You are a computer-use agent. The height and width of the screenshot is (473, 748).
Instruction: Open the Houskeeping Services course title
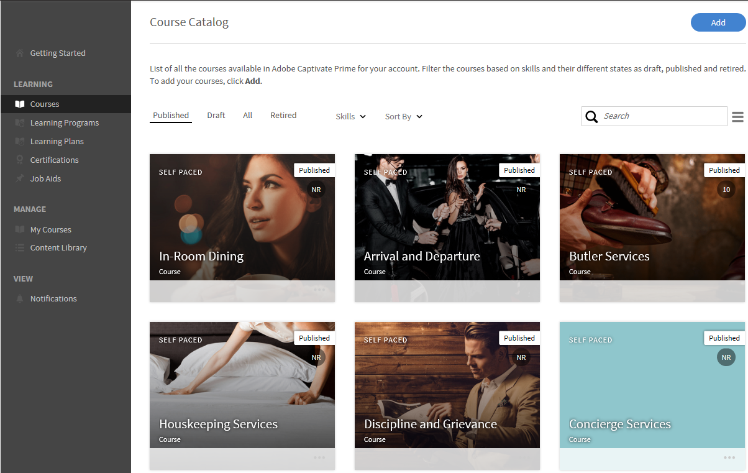point(218,424)
